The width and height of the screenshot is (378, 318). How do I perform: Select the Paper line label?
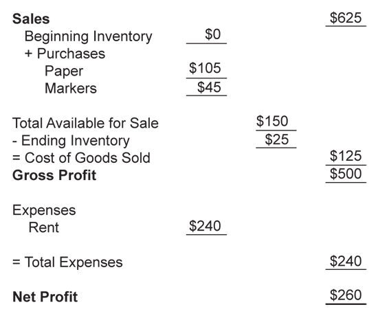click(x=64, y=71)
